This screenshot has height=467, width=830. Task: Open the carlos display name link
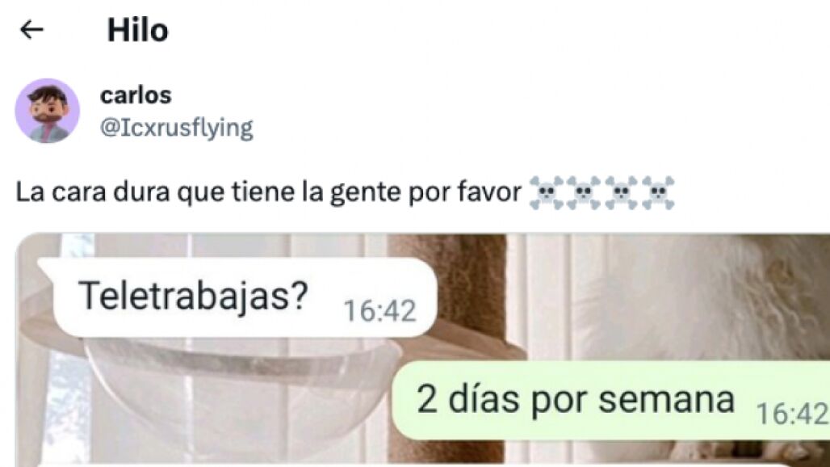click(136, 95)
